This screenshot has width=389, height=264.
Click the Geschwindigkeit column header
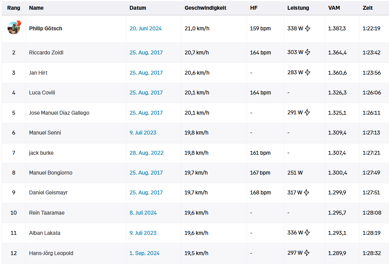click(x=205, y=8)
